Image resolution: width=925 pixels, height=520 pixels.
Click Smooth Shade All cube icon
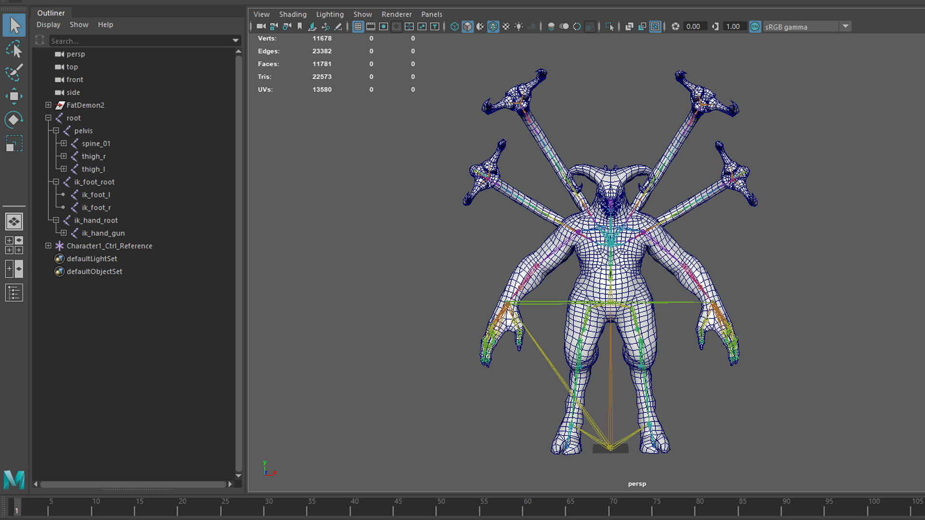tap(467, 26)
